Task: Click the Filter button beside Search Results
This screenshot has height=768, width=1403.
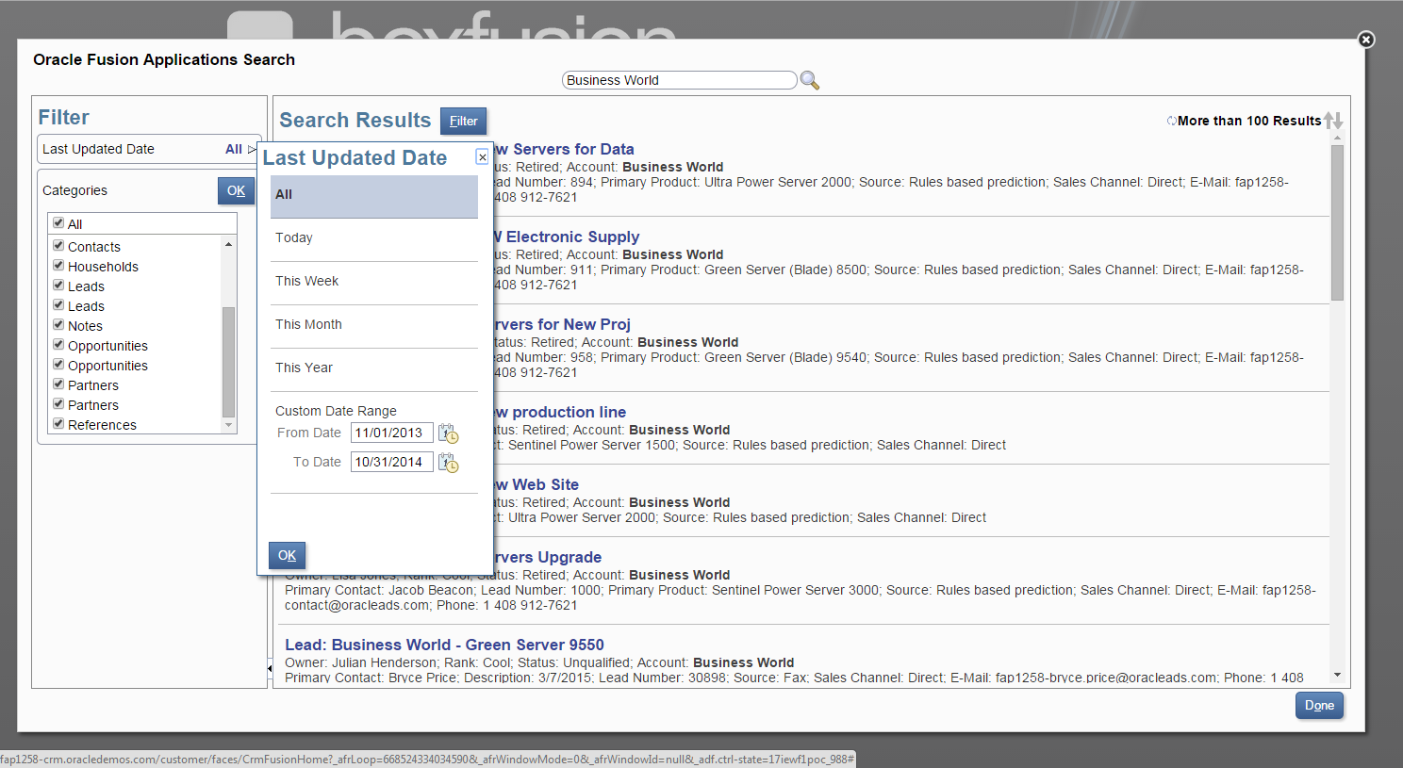Action: pyautogui.click(x=463, y=121)
